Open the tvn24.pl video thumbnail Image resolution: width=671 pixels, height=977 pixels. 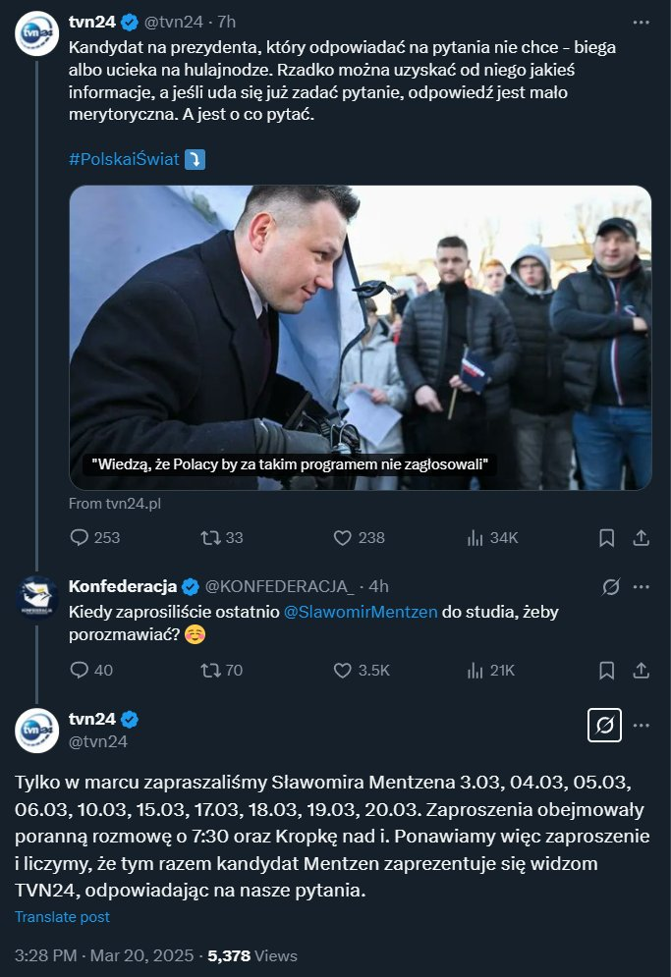360,337
